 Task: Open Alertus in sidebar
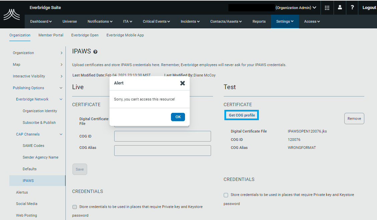[x=22, y=192]
